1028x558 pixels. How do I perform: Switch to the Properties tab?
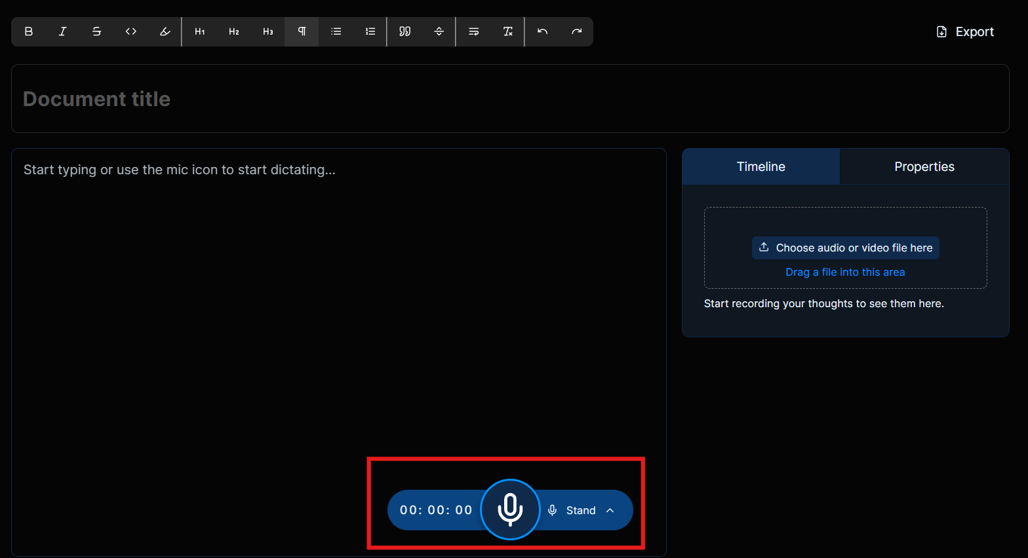924,166
